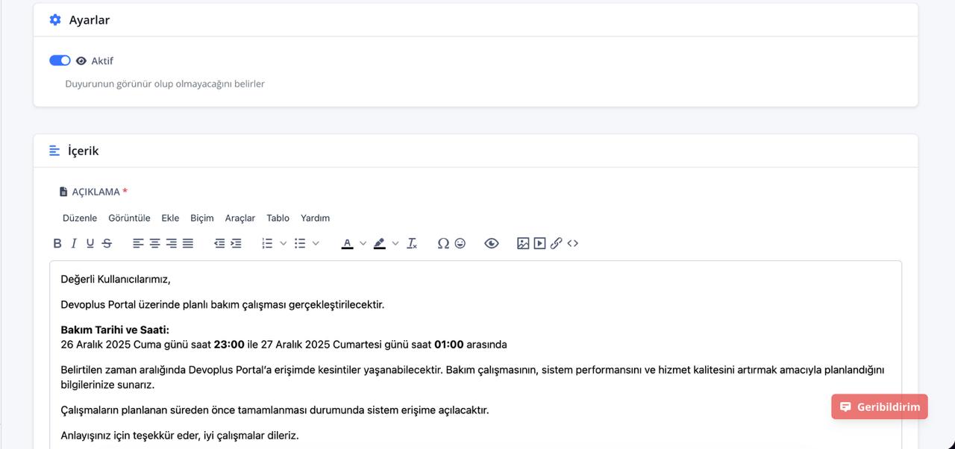The height and width of the screenshot is (449, 955).
Task: Toggle the Aktif switch off
Action: pyautogui.click(x=60, y=60)
